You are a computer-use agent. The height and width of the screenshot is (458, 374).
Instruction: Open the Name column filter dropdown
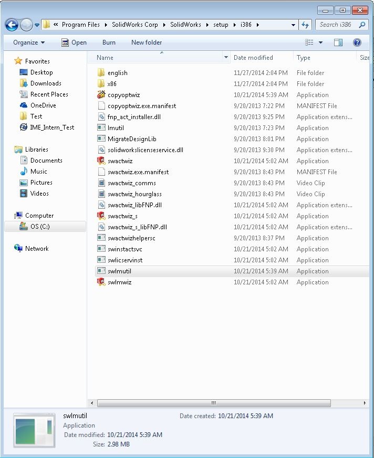pyautogui.click(x=226, y=58)
